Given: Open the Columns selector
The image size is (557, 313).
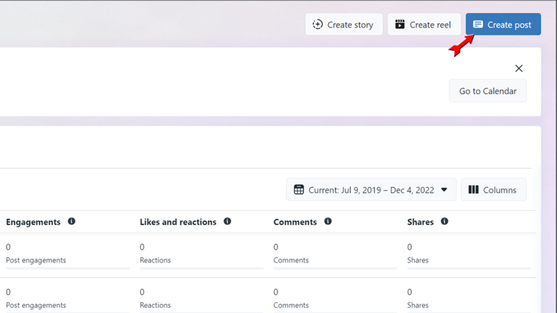Looking at the screenshot, I should 494,189.
